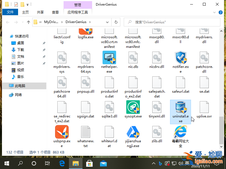Open the 文件 menu
Image resolution: width=226 pixels, height=169 pixels.
10,12
